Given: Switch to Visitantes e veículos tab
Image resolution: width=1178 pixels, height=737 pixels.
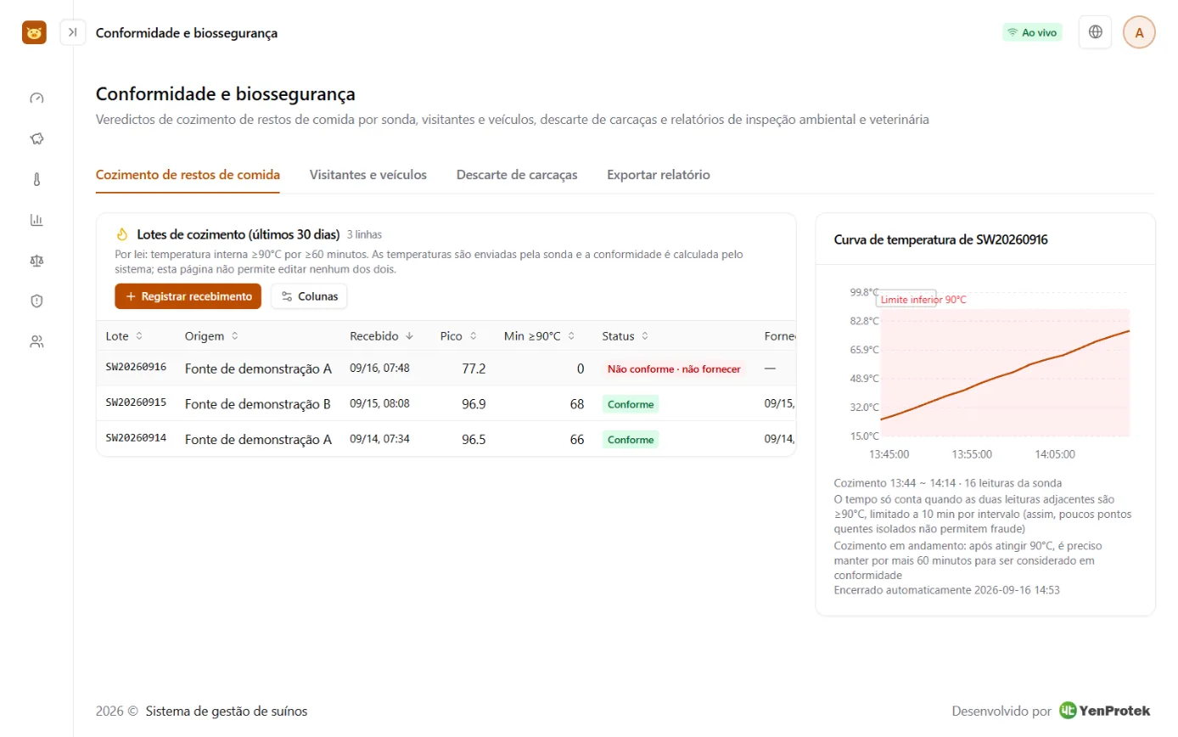Looking at the screenshot, I should (x=368, y=175).
